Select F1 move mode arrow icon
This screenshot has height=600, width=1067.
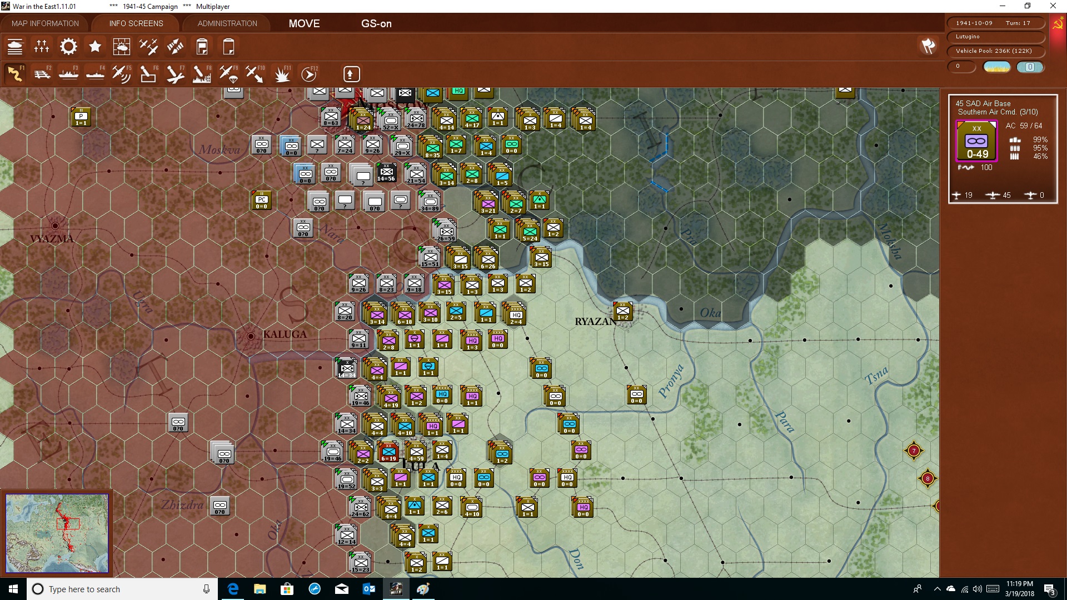15,74
